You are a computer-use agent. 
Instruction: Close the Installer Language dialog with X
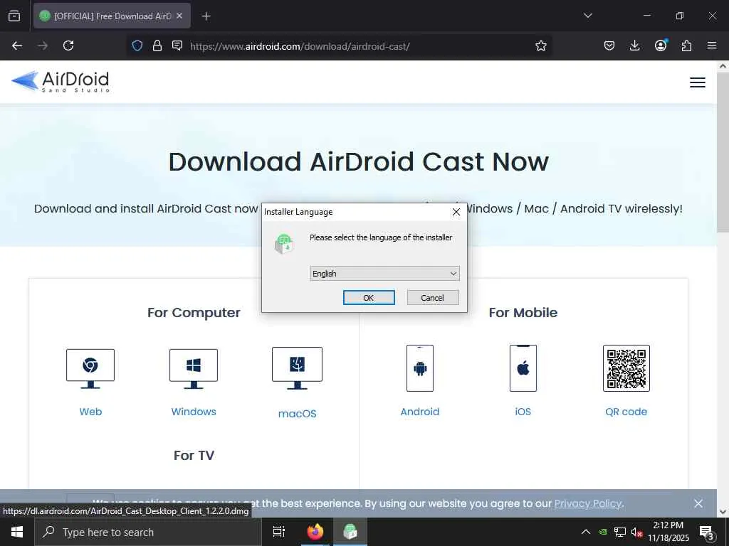456,212
